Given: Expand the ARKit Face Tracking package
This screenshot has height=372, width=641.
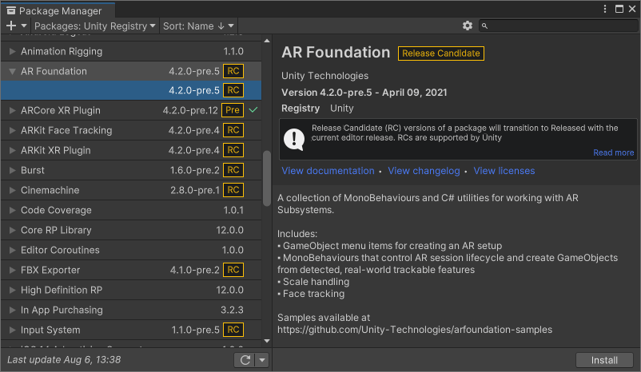Looking at the screenshot, I should point(12,131).
